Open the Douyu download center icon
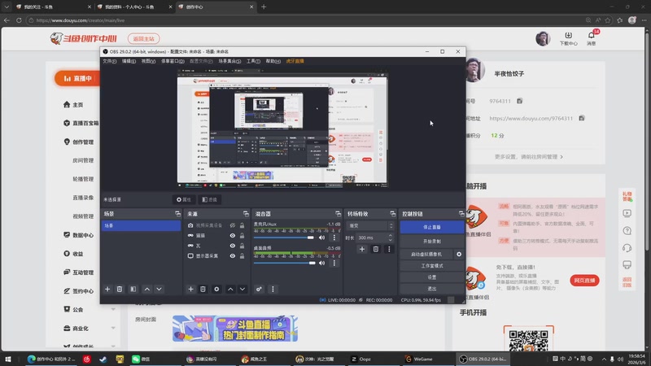The image size is (651, 366). pyautogui.click(x=568, y=38)
